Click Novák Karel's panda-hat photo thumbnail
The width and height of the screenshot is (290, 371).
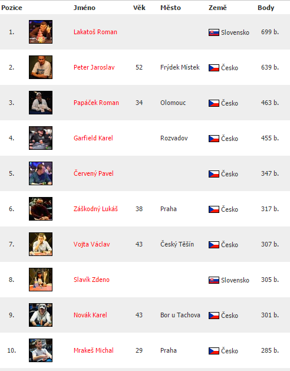(x=41, y=315)
